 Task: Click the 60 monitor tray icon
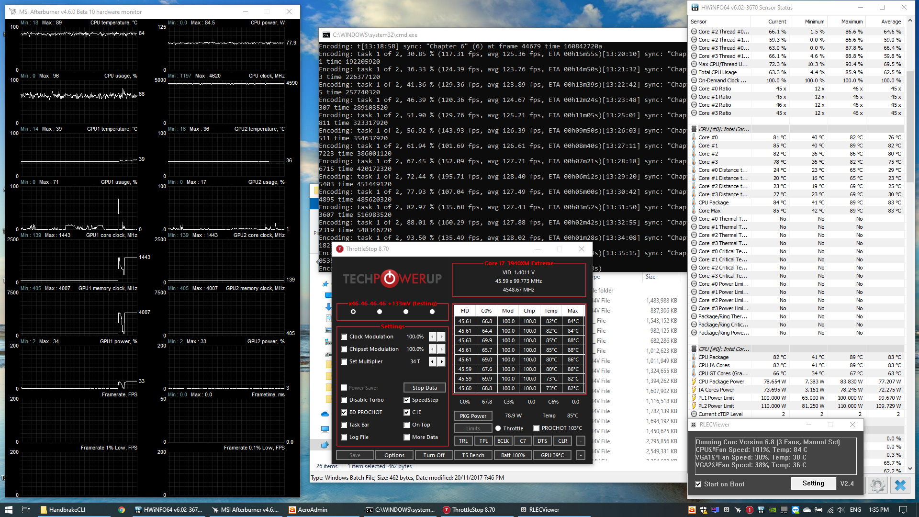click(715, 510)
